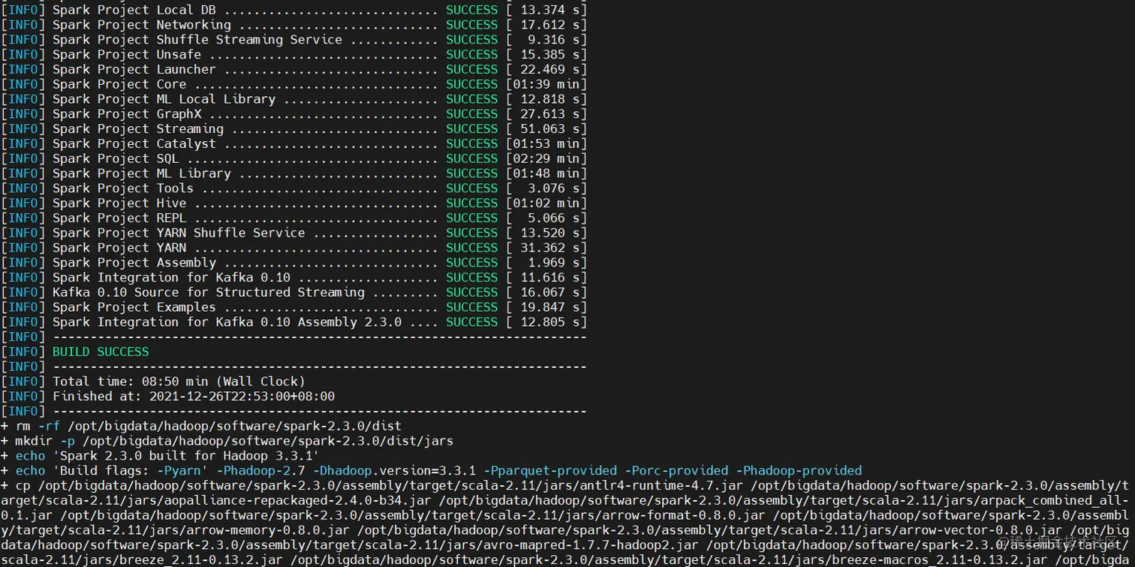The image size is (1135, 567).
Task: Select the 'Spark Project Local DB' text
Action: click(134, 10)
